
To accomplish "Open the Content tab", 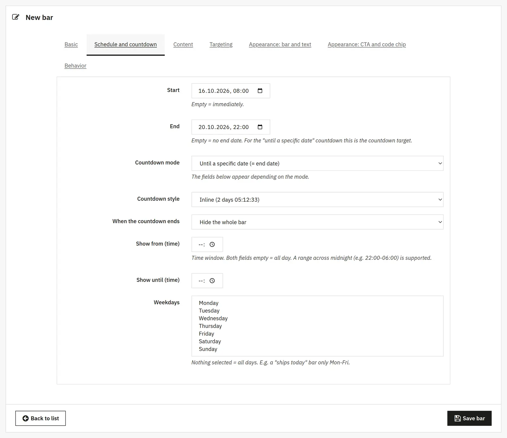I will point(183,44).
